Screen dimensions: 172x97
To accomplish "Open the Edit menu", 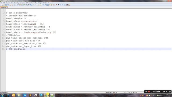I will point(4,3).
